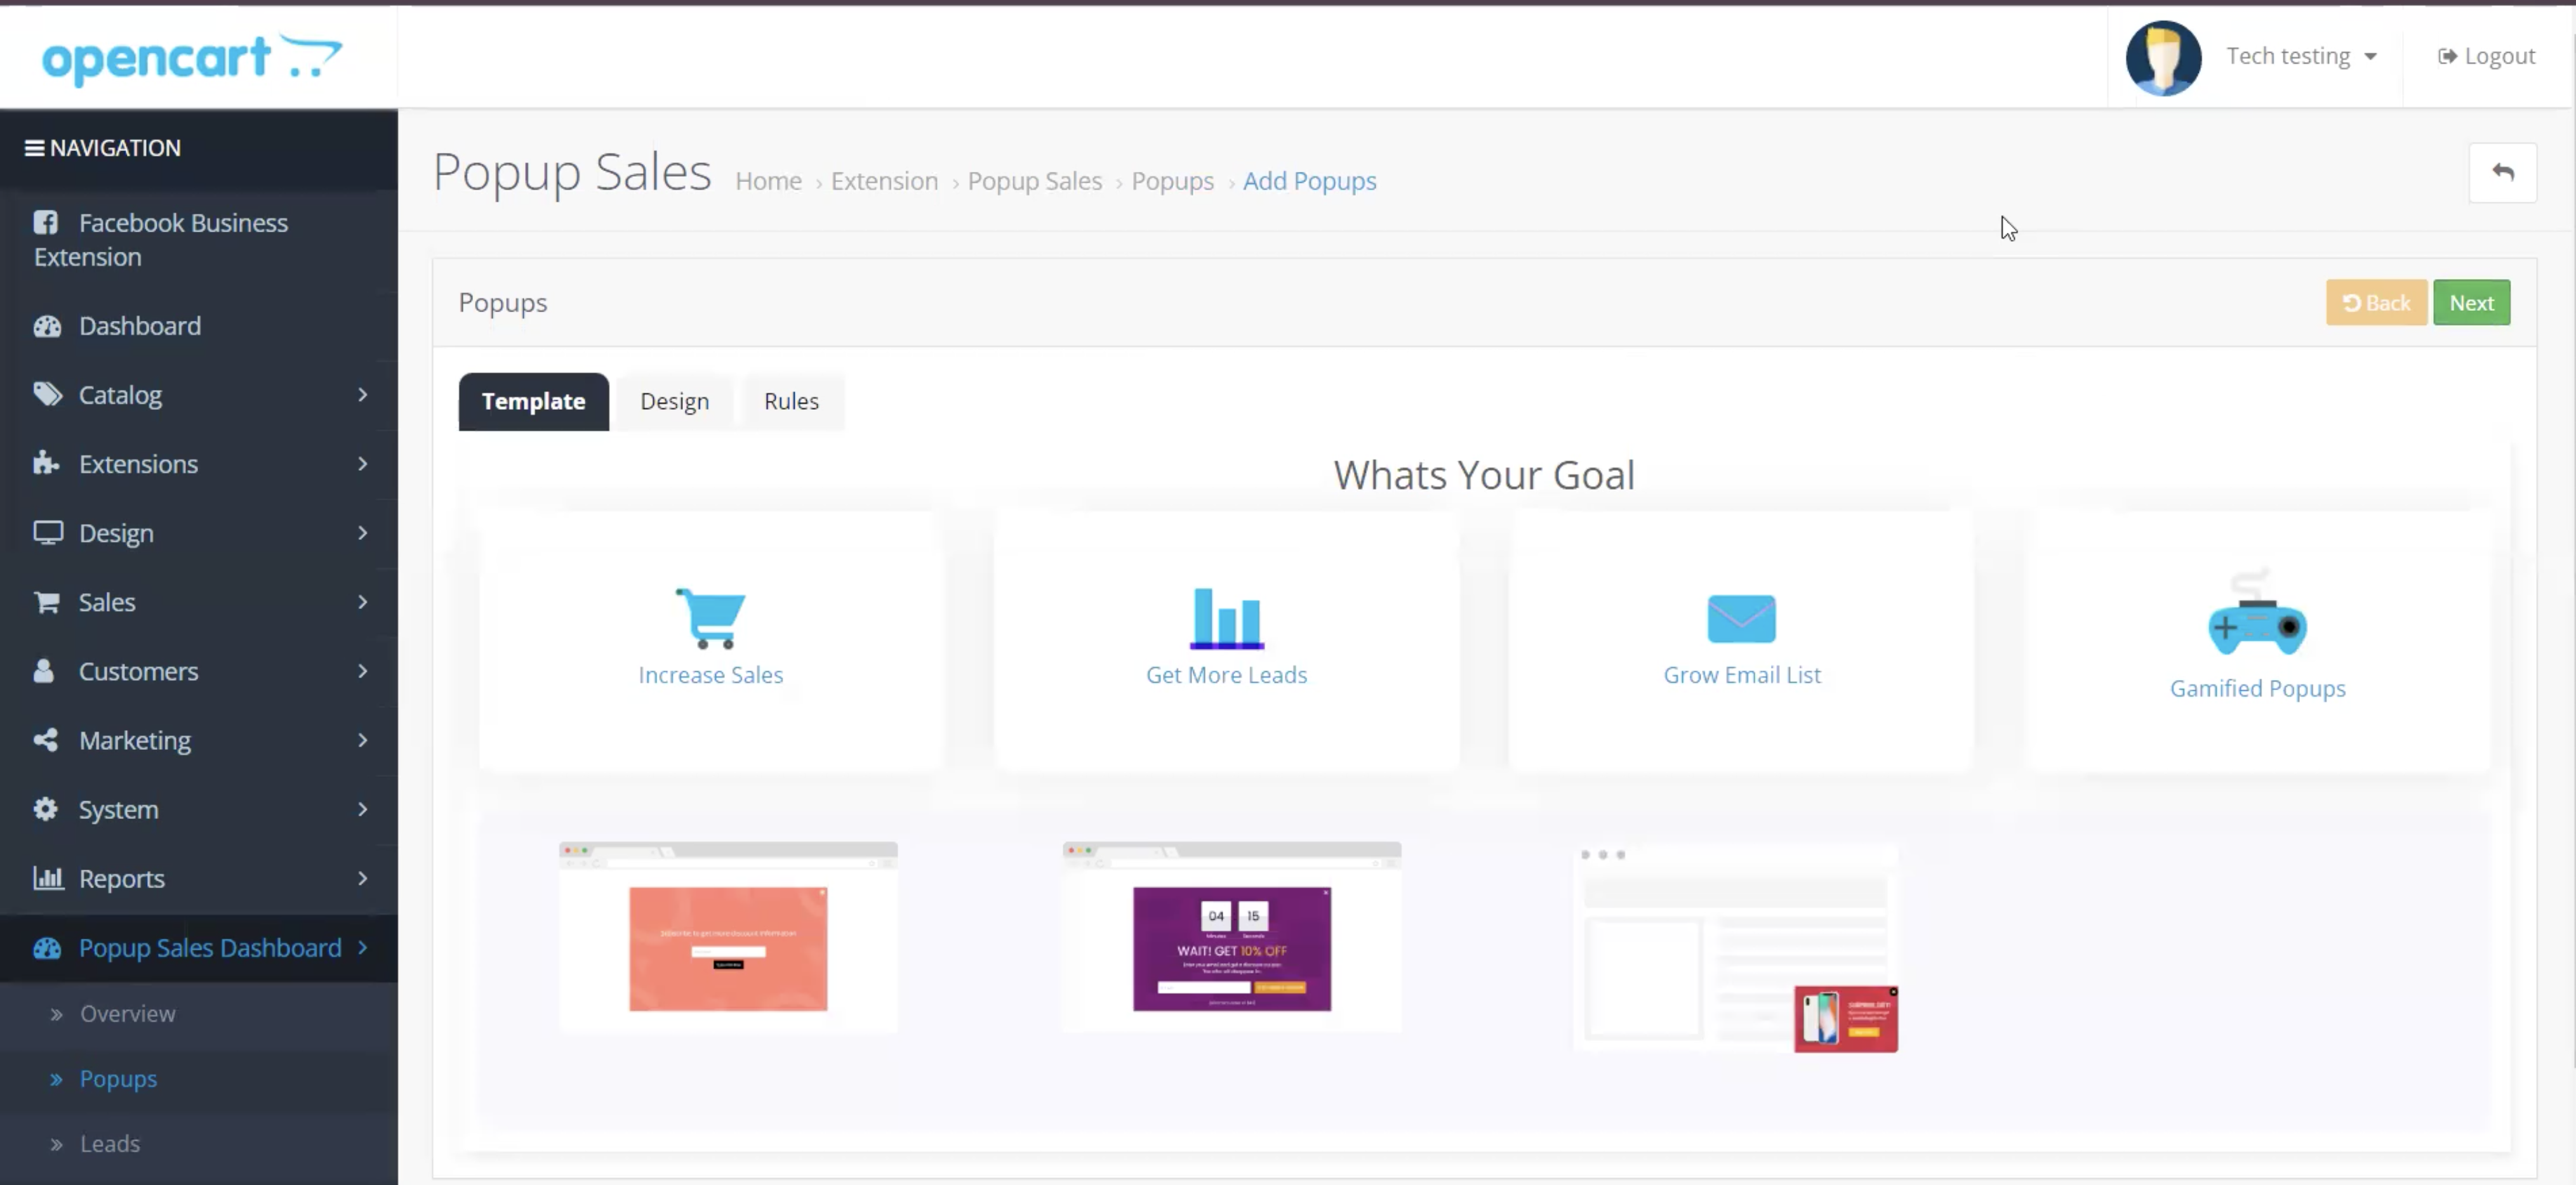
Task: Click the Gamified Popups goal label
Action: [2257, 690]
